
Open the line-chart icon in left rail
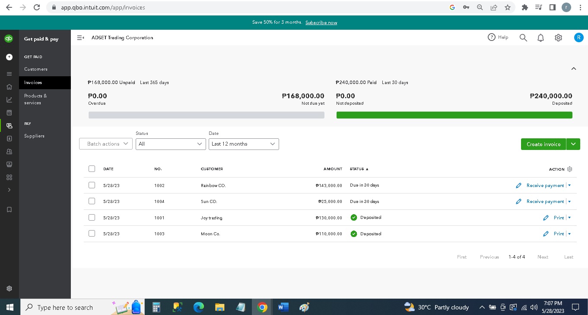click(x=9, y=100)
